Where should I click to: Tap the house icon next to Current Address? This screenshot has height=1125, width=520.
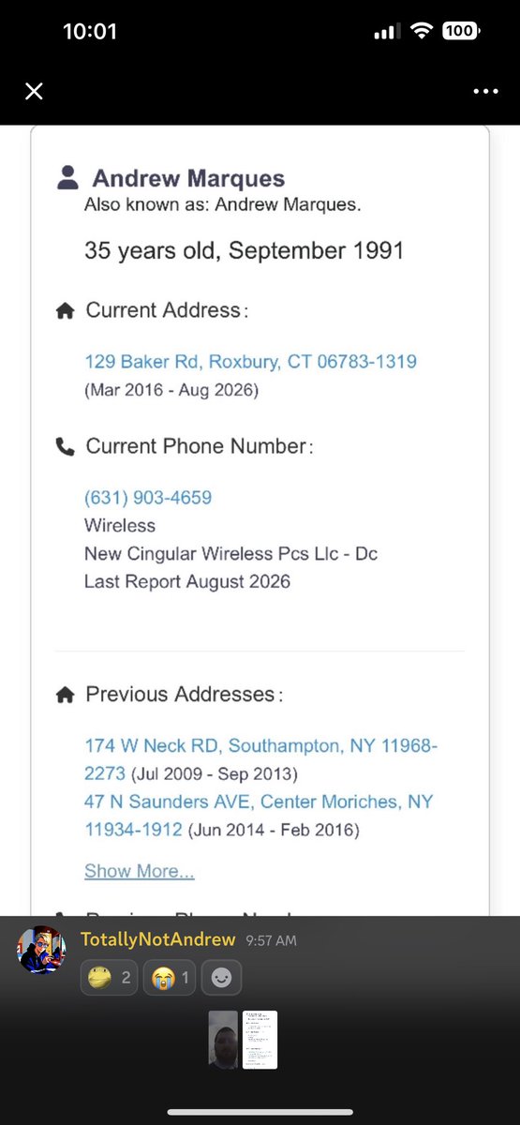pos(65,311)
